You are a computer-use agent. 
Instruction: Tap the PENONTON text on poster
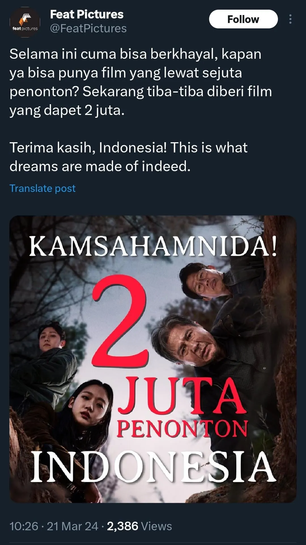click(x=182, y=429)
